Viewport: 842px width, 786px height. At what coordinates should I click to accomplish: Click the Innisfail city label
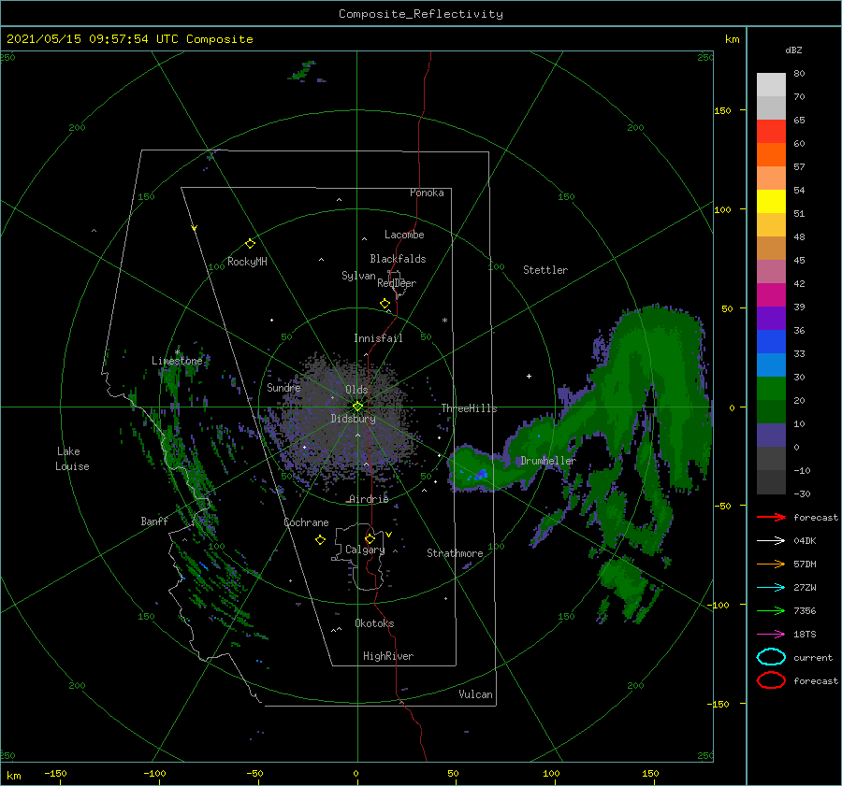(x=378, y=338)
